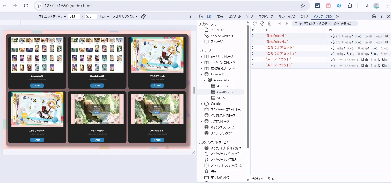The height and width of the screenshot is (183, 391).
Task: Open the throttling dropdown
Action: [x=125, y=16]
